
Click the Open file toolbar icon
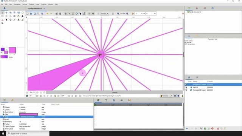pos(31,14)
